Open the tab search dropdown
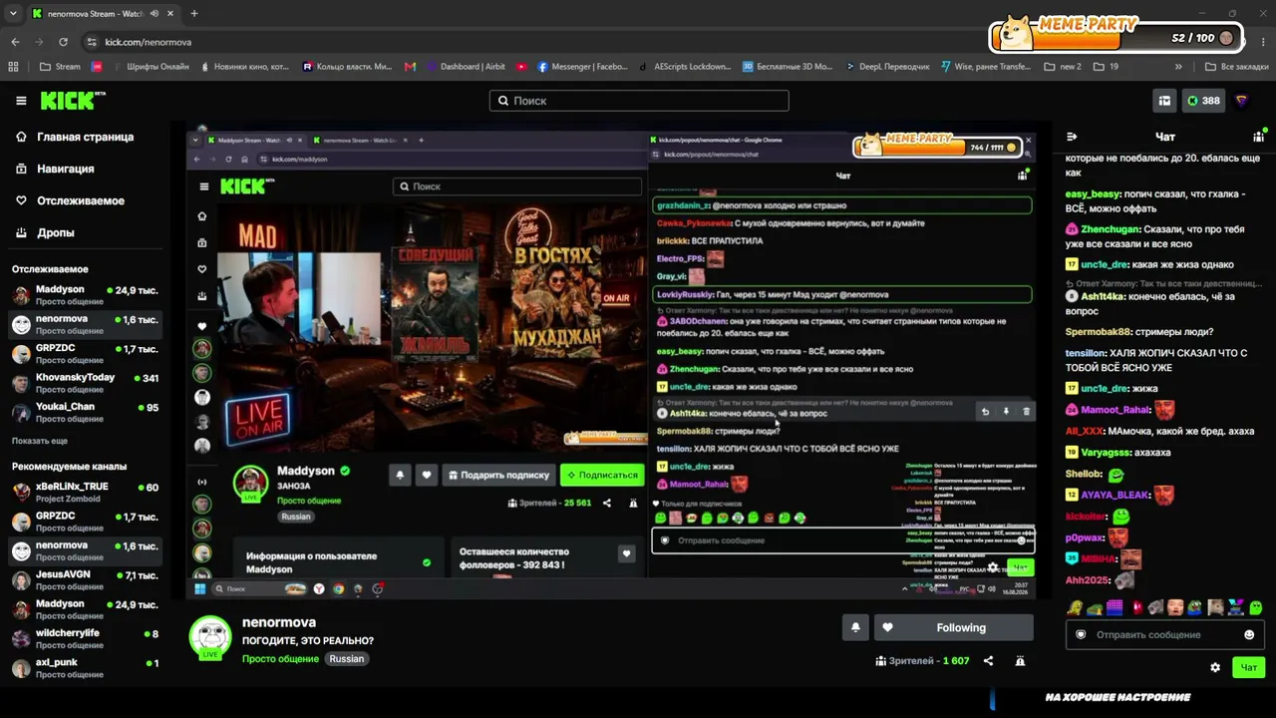The image size is (1276, 718). [13, 14]
